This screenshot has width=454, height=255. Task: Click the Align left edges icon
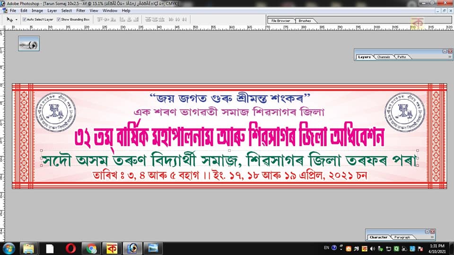click(x=122, y=19)
